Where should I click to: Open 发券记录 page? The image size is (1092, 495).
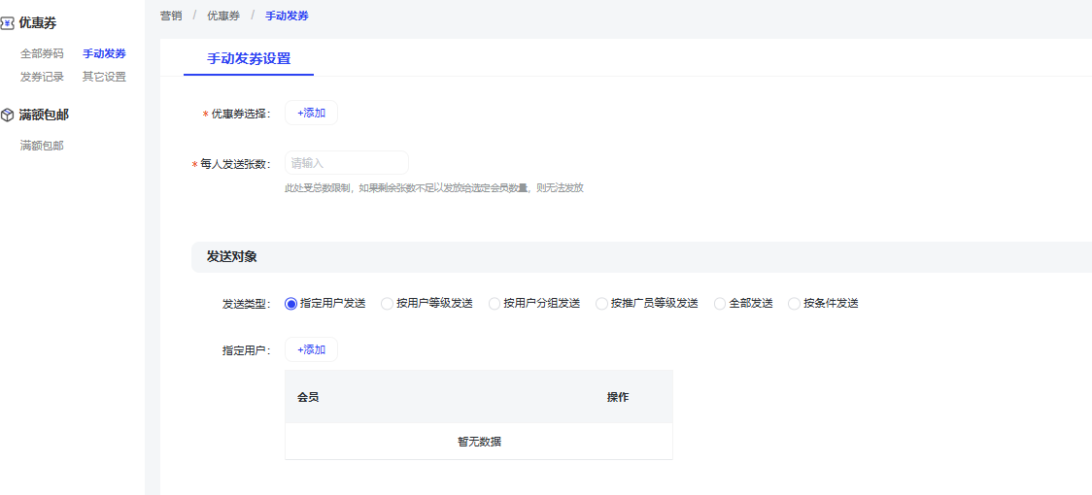tap(42, 77)
